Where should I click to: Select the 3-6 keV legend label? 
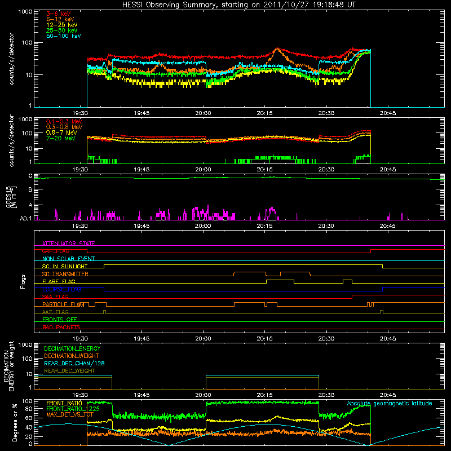pos(59,14)
